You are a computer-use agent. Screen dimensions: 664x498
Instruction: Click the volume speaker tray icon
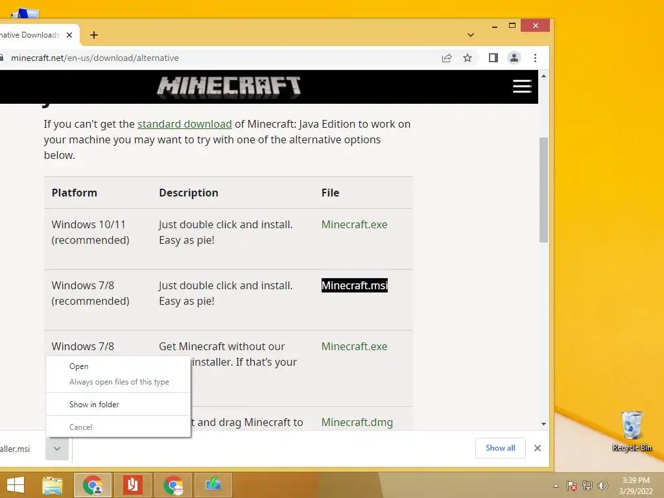coord(602,486)
